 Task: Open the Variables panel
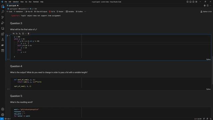tap(70, 12)
